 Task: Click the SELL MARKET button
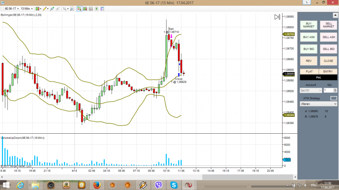coord(328,25)
